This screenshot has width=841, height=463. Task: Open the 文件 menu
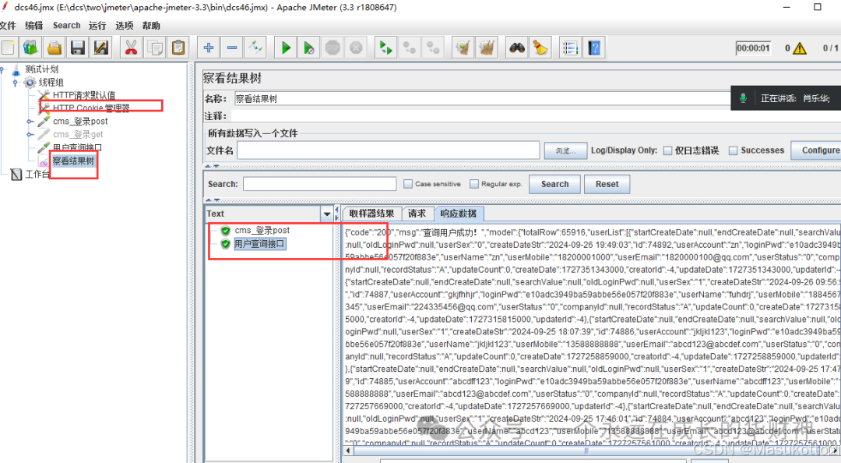[8, 25]
